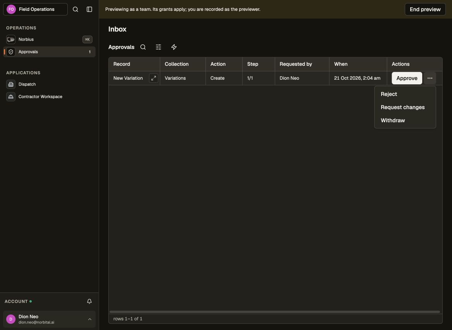Image resolution: width=452 pixels, height=330 pixels.
Task: Click the When column header
Action: (358, 64)
